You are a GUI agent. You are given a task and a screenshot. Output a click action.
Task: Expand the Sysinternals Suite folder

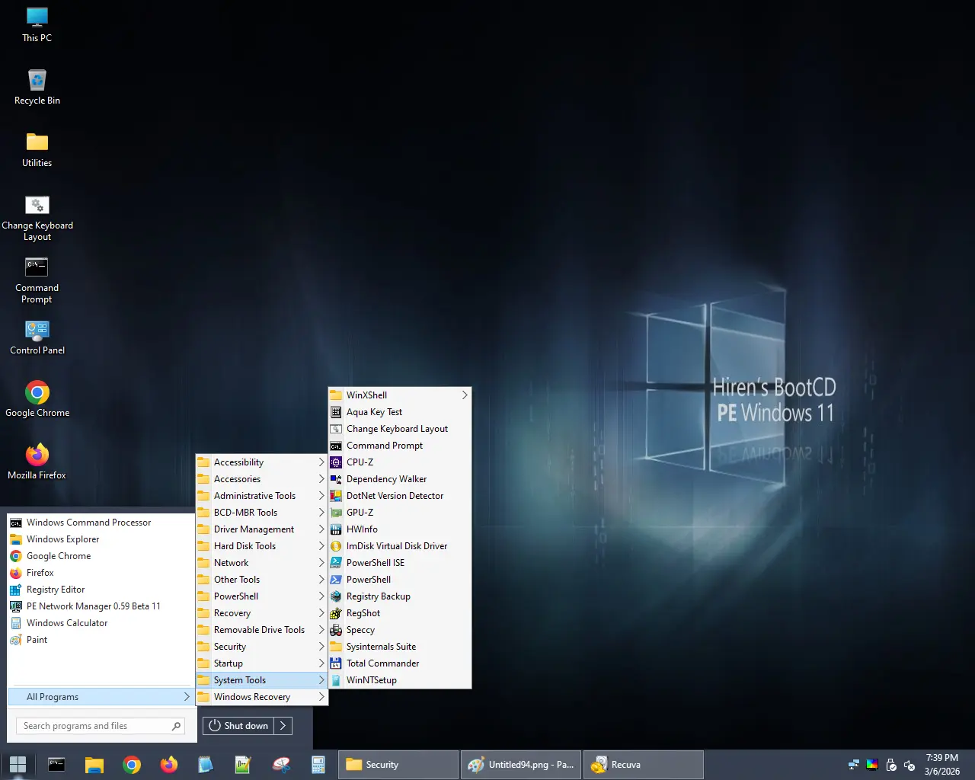tap(381, 647)
